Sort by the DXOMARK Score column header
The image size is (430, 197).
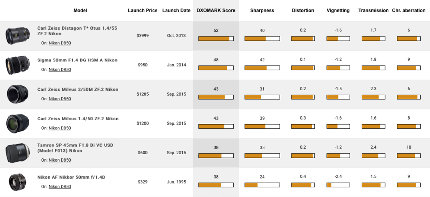coord(216,10)
